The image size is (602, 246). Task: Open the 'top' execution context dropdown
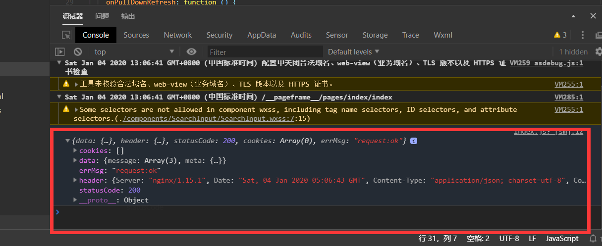tap(134, 51)
